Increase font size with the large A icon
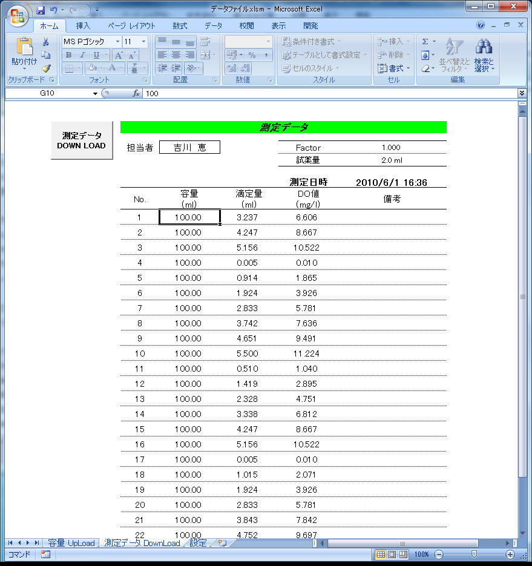The image size is (532, 566). point(119,55)
